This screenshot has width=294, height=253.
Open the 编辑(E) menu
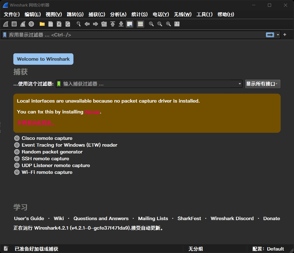point(33,14)
